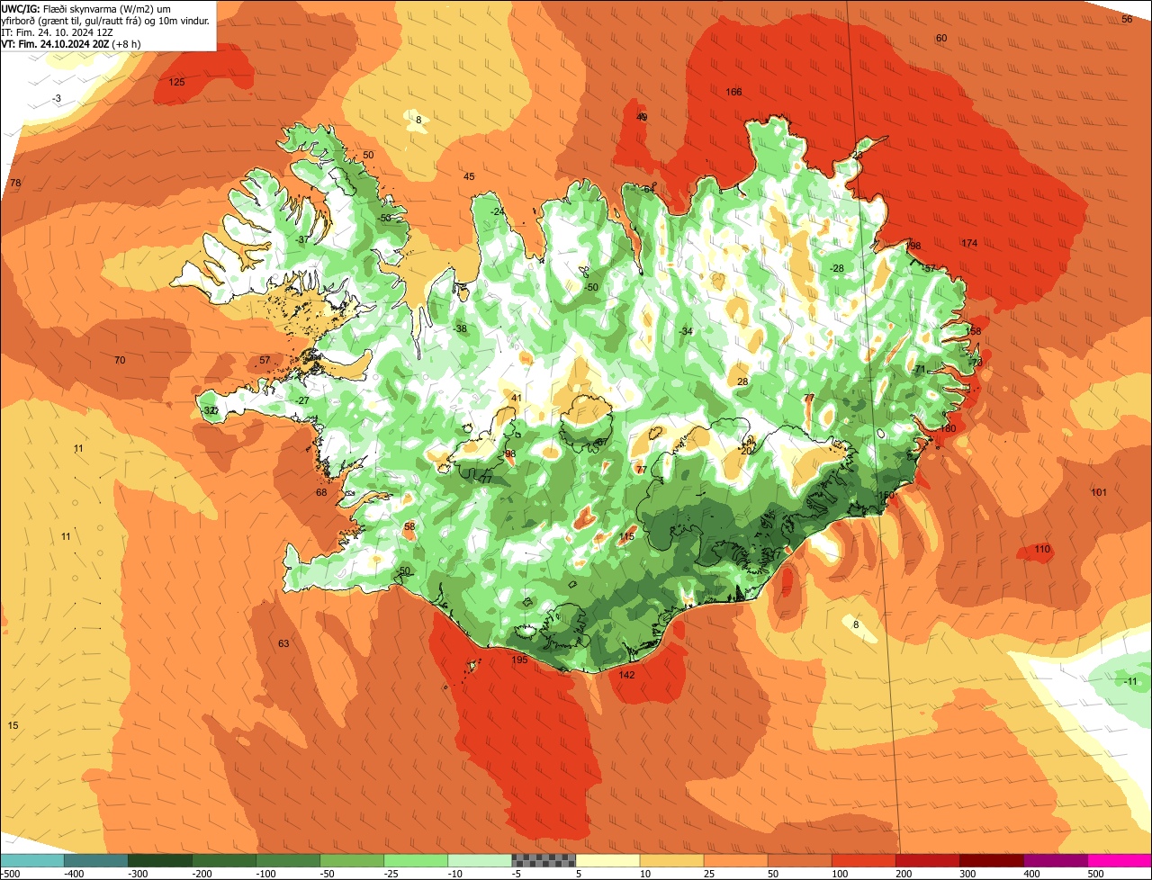The height and width of the screenshot is (880, 1152).
Task: Click the map value '142' off the south coast
Action: pos(627,675)
